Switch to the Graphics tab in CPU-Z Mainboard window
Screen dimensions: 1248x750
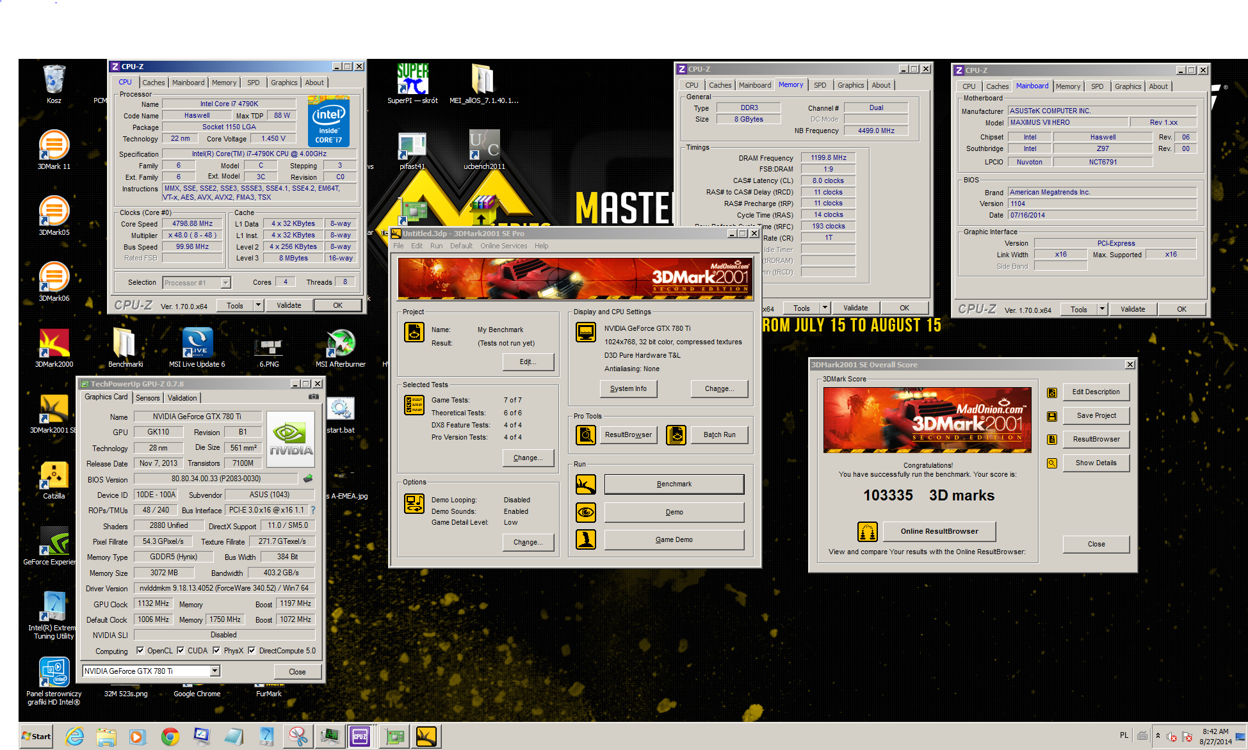pyautogui.click(x=1128, y=86)
